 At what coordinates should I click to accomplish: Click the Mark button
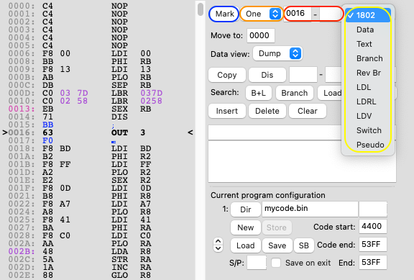(x=224, y=14)
